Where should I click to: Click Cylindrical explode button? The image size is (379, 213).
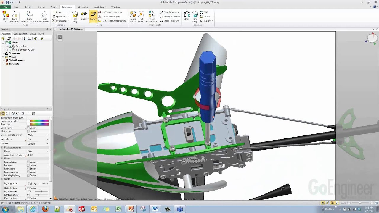[x=60, y=21]
